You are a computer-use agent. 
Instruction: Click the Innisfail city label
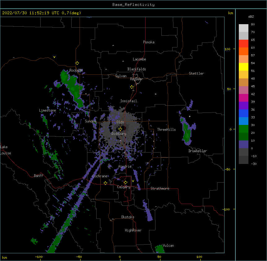129,101
